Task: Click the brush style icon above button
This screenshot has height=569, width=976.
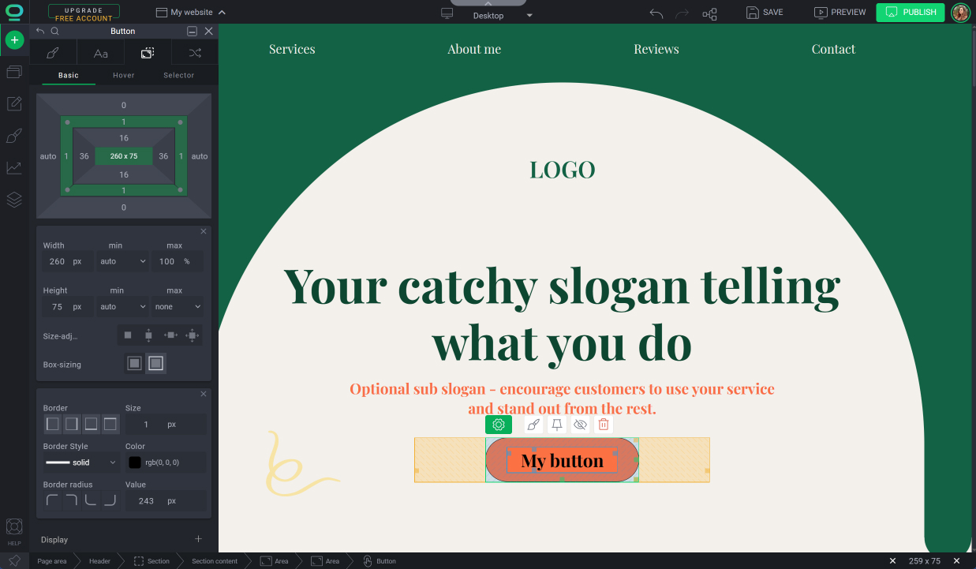Action: (533, 425)
